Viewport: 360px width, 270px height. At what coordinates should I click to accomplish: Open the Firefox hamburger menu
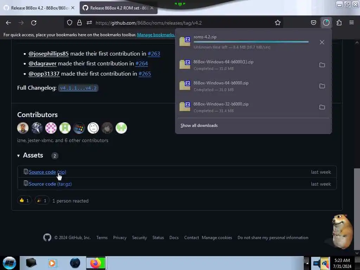point(352,23)
